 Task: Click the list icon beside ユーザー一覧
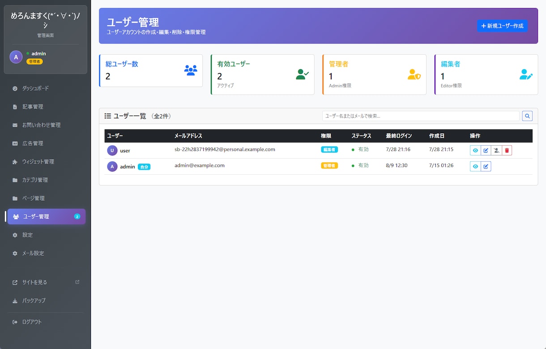pyautogui.click(x=108, y=116)
